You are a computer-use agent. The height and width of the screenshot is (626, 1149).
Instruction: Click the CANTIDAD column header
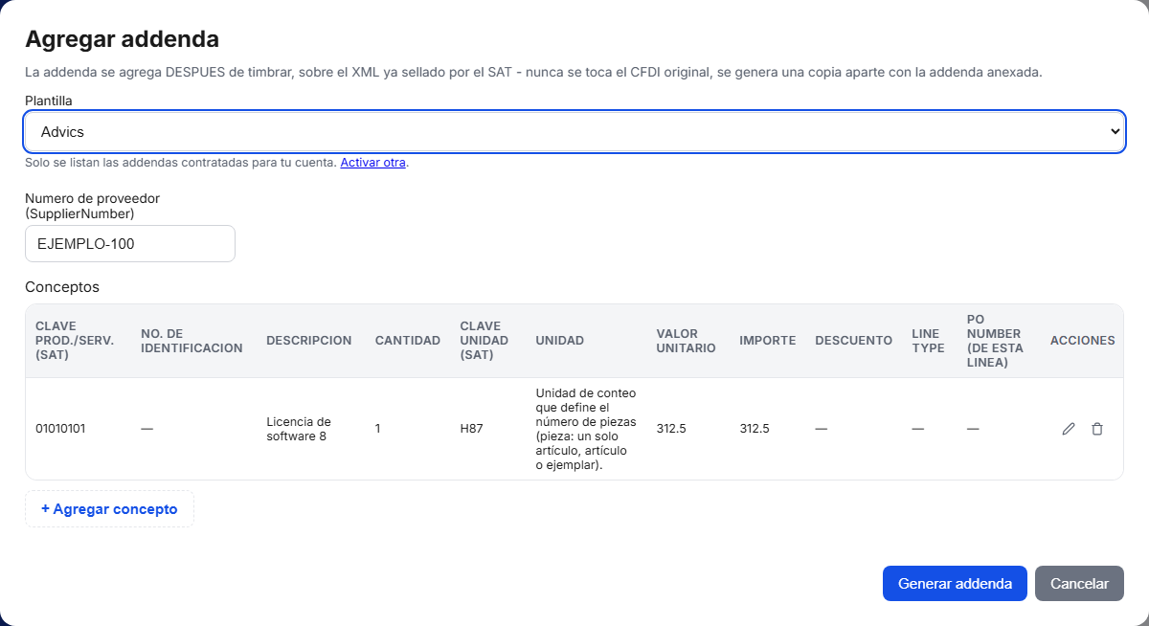coord(408,341)
